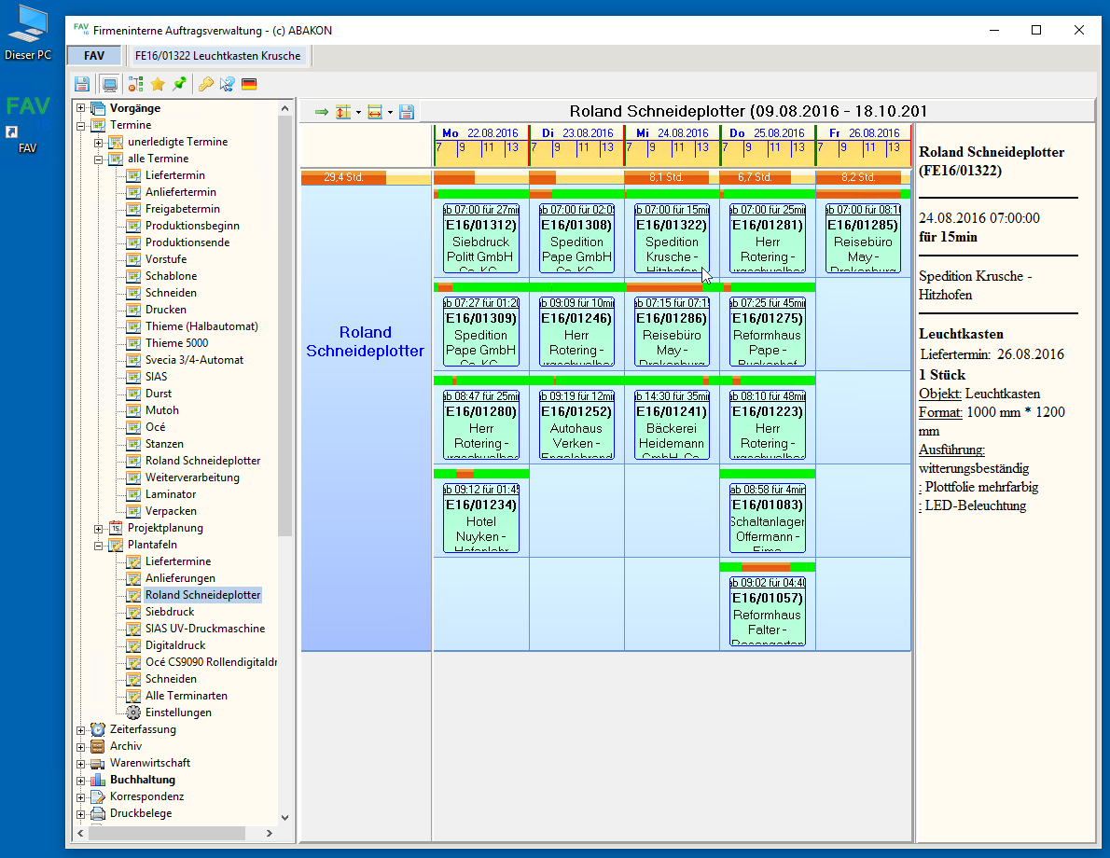Click the save disk icon in main toolbar
The image size is (1110, 858).
coord(82,84)
